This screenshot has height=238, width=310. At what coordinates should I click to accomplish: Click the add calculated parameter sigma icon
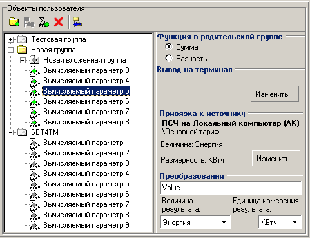[44, 22]
